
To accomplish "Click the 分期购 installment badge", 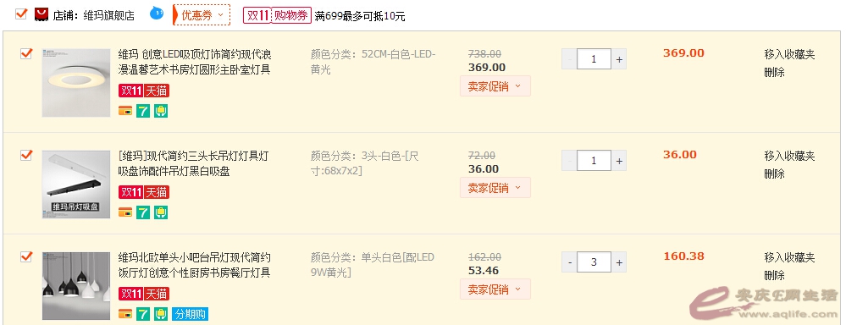I will click(x=190, y=314).
